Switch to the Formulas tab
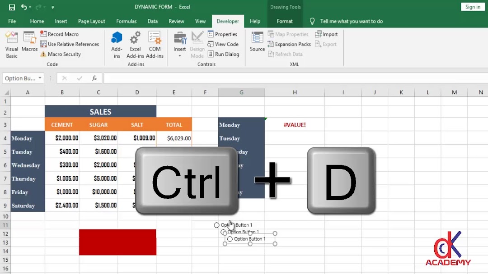488x274 pixels. [x=127, y=21]
